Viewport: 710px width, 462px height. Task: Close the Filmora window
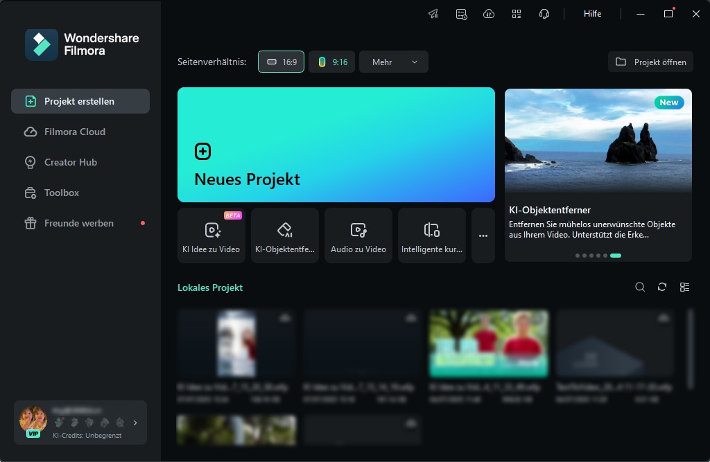(x=696, y=14)
